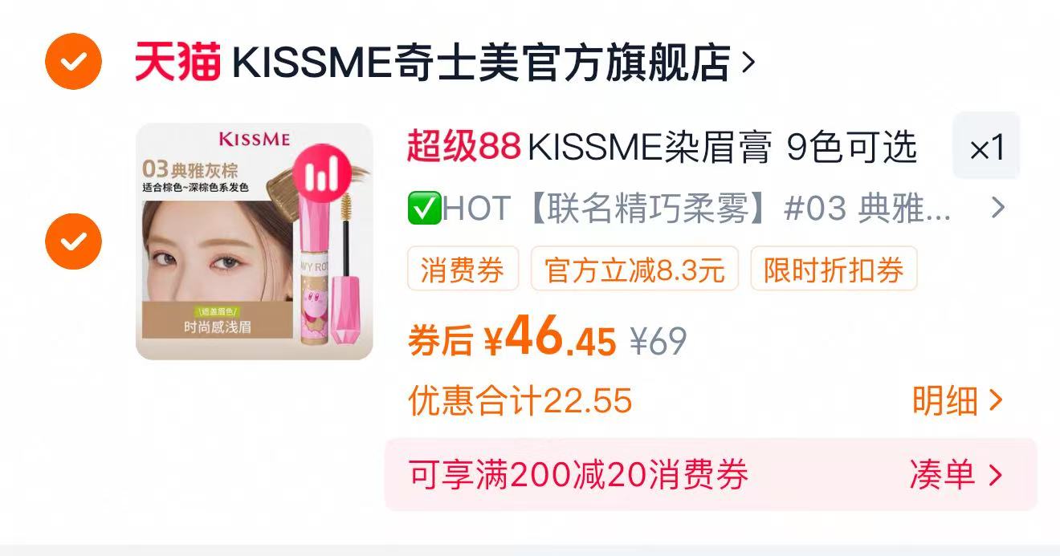Expand the store chevron arrow

coord(748,63)
